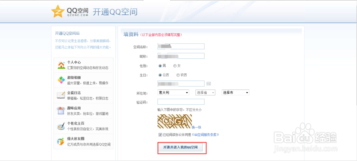Click 超级相册 feature title

click(x=74, y=77)
